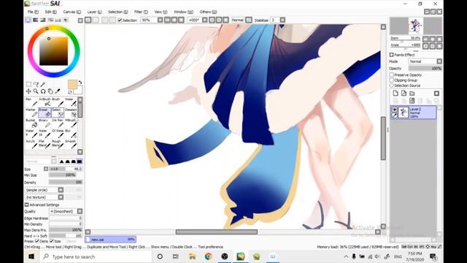Viewport: 467px width, 263px height.
Task: Enable Preserve Opacity checkbox
Action: coord(392,75)
